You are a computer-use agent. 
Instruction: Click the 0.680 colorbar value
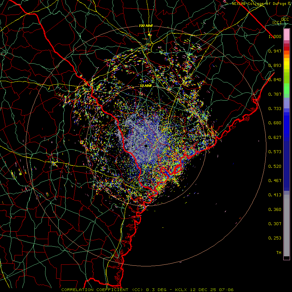(x=275, y=123)
